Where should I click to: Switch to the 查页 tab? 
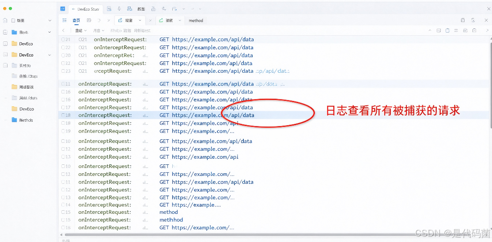[76, 20]
